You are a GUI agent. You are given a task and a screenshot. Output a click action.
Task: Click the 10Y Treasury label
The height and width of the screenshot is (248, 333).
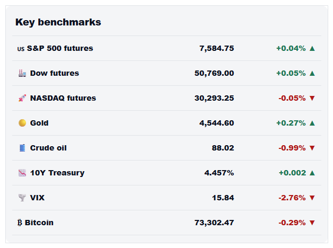click(57, 173)
